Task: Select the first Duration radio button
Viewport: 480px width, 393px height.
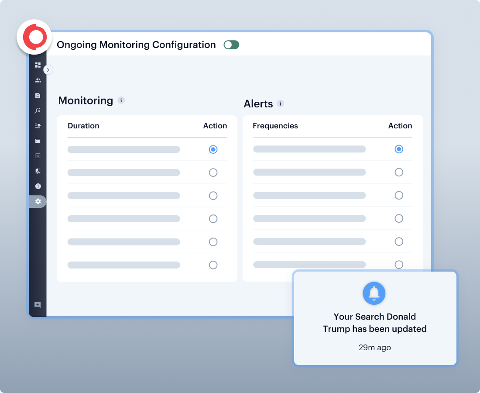Action: 213,149
